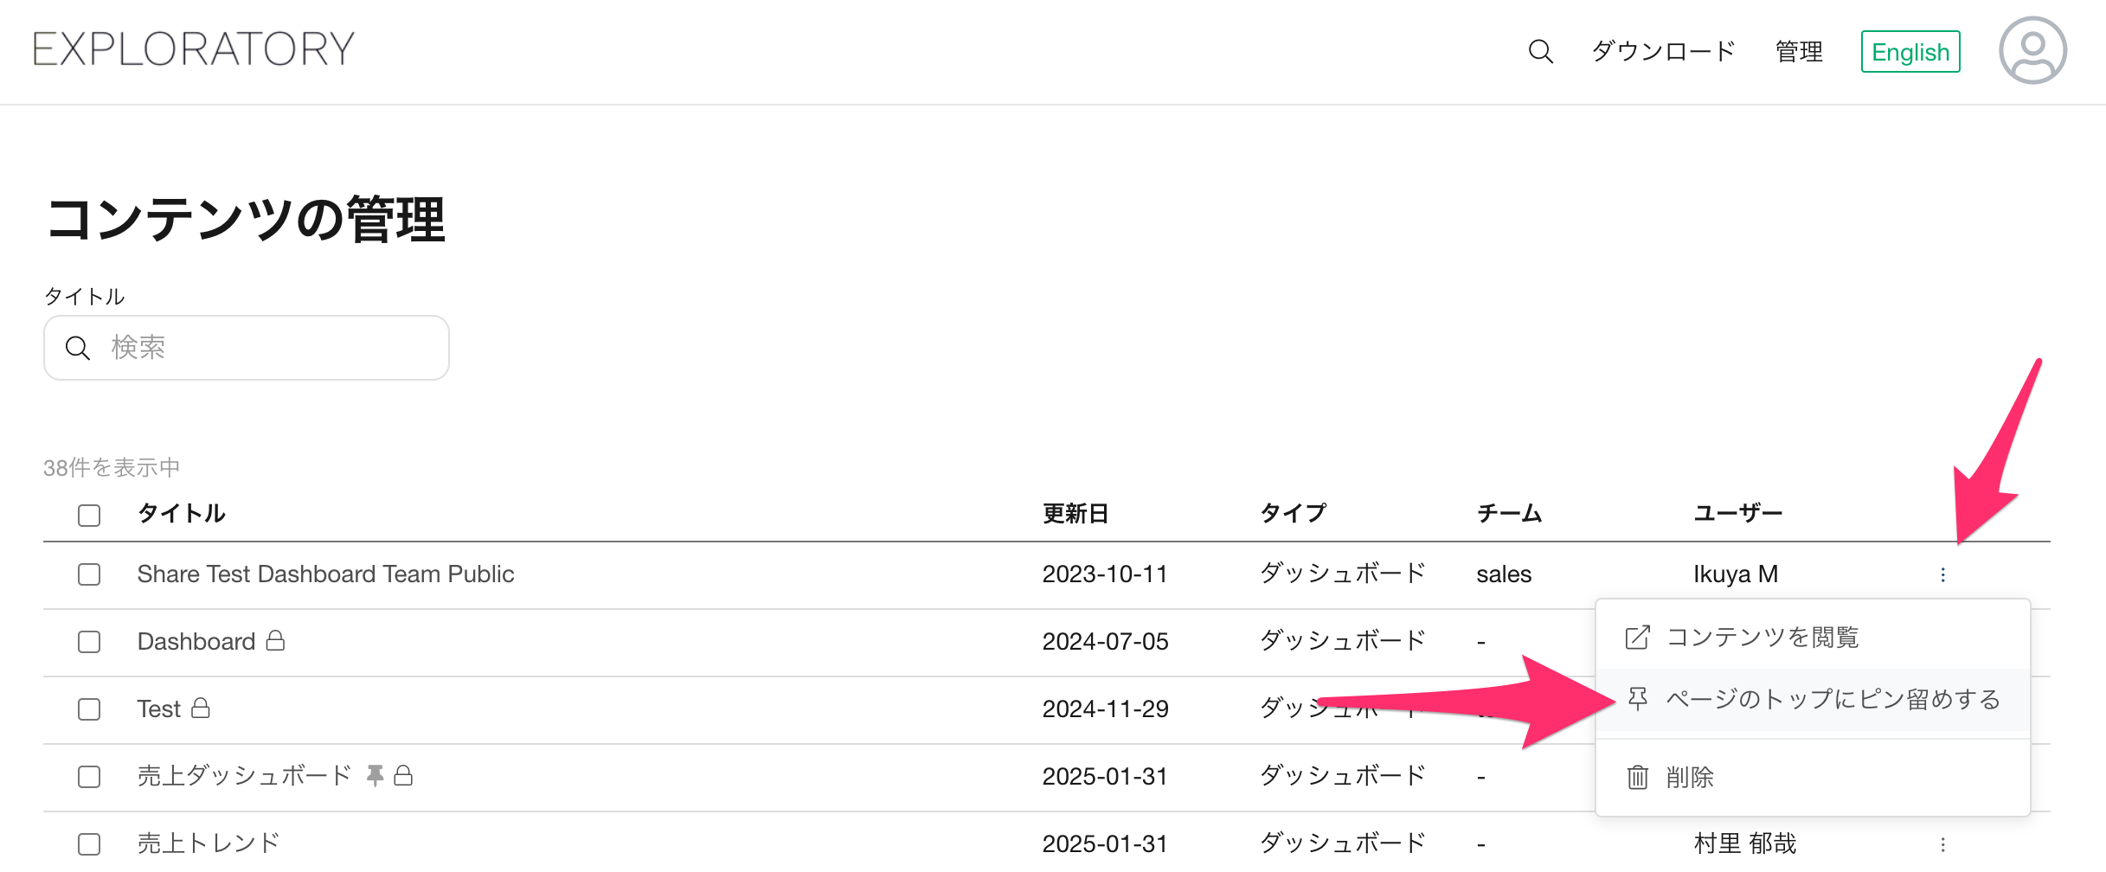The image size is (2106, 872).
Task: Check the 売上トレンド row checkbox
Action: [x=89, y=843]
